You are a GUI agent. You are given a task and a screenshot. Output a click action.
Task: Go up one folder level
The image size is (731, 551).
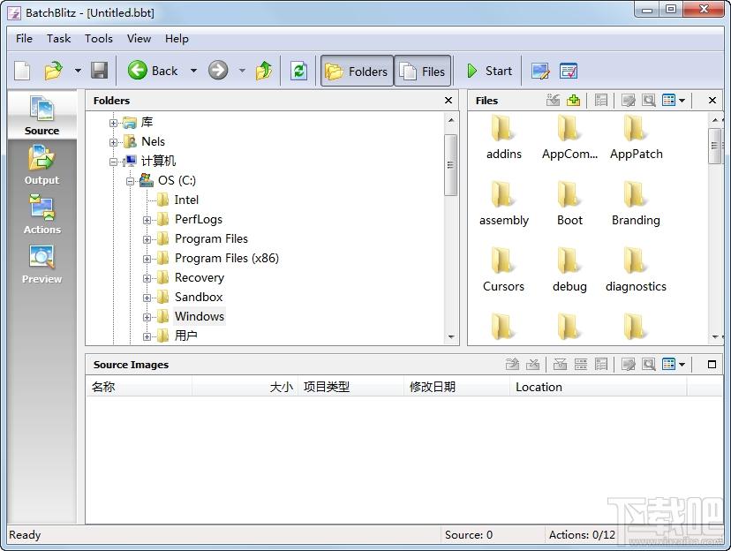[264, 71]
